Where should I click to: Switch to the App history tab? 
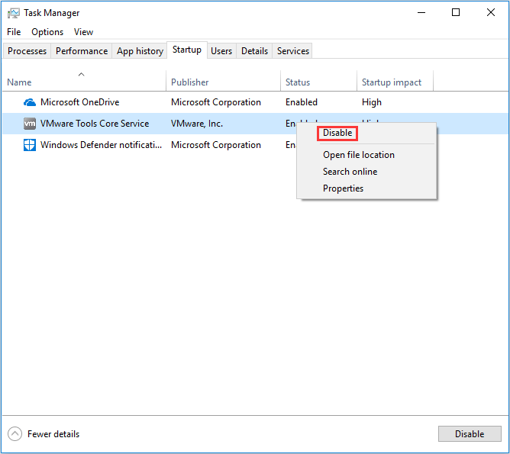click(140, 51)
